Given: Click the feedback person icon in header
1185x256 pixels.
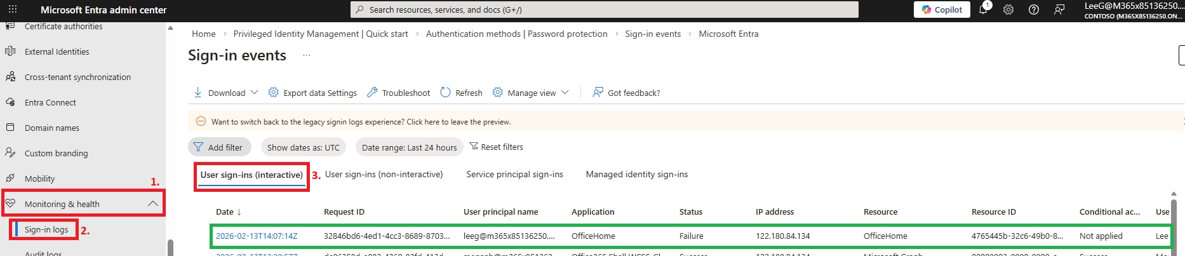Looking at the screenshot, I should [x=1059, y=10].
